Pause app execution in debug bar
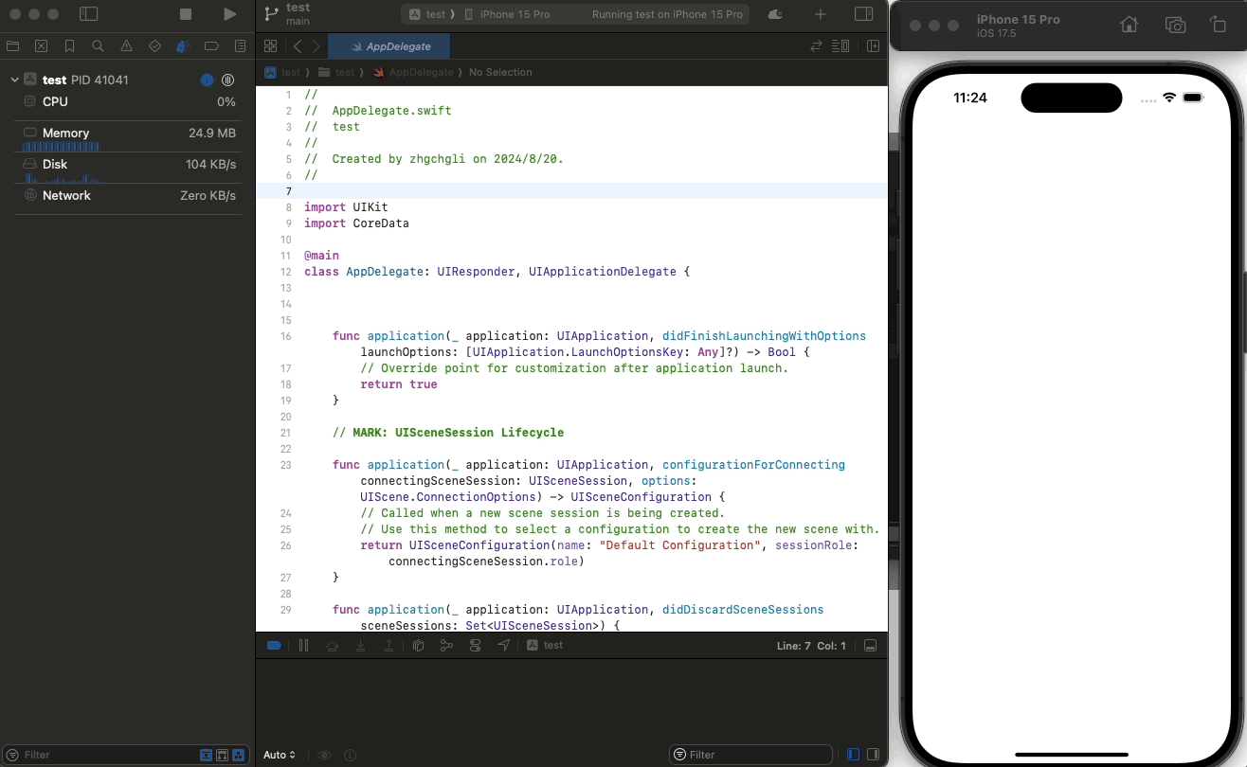Image resolution: width=1247 pixels, height=767 pixels. [x=303, y=645]
